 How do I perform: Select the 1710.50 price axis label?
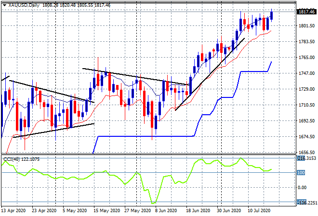tap(306, 105)
